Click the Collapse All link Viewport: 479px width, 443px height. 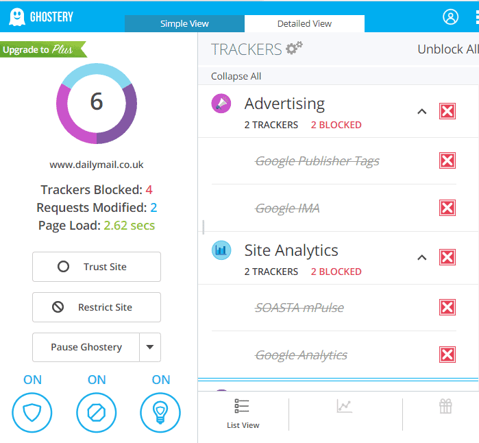pos(236,76)
